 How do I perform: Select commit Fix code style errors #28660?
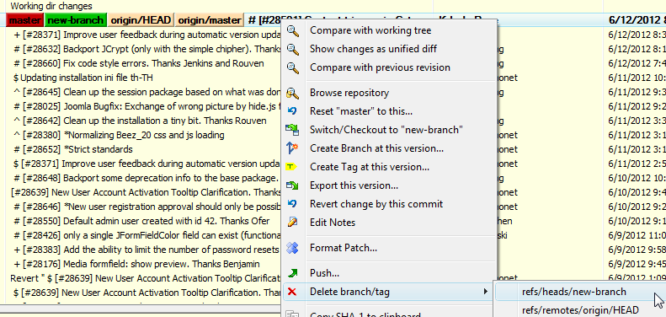pos(138,63)
